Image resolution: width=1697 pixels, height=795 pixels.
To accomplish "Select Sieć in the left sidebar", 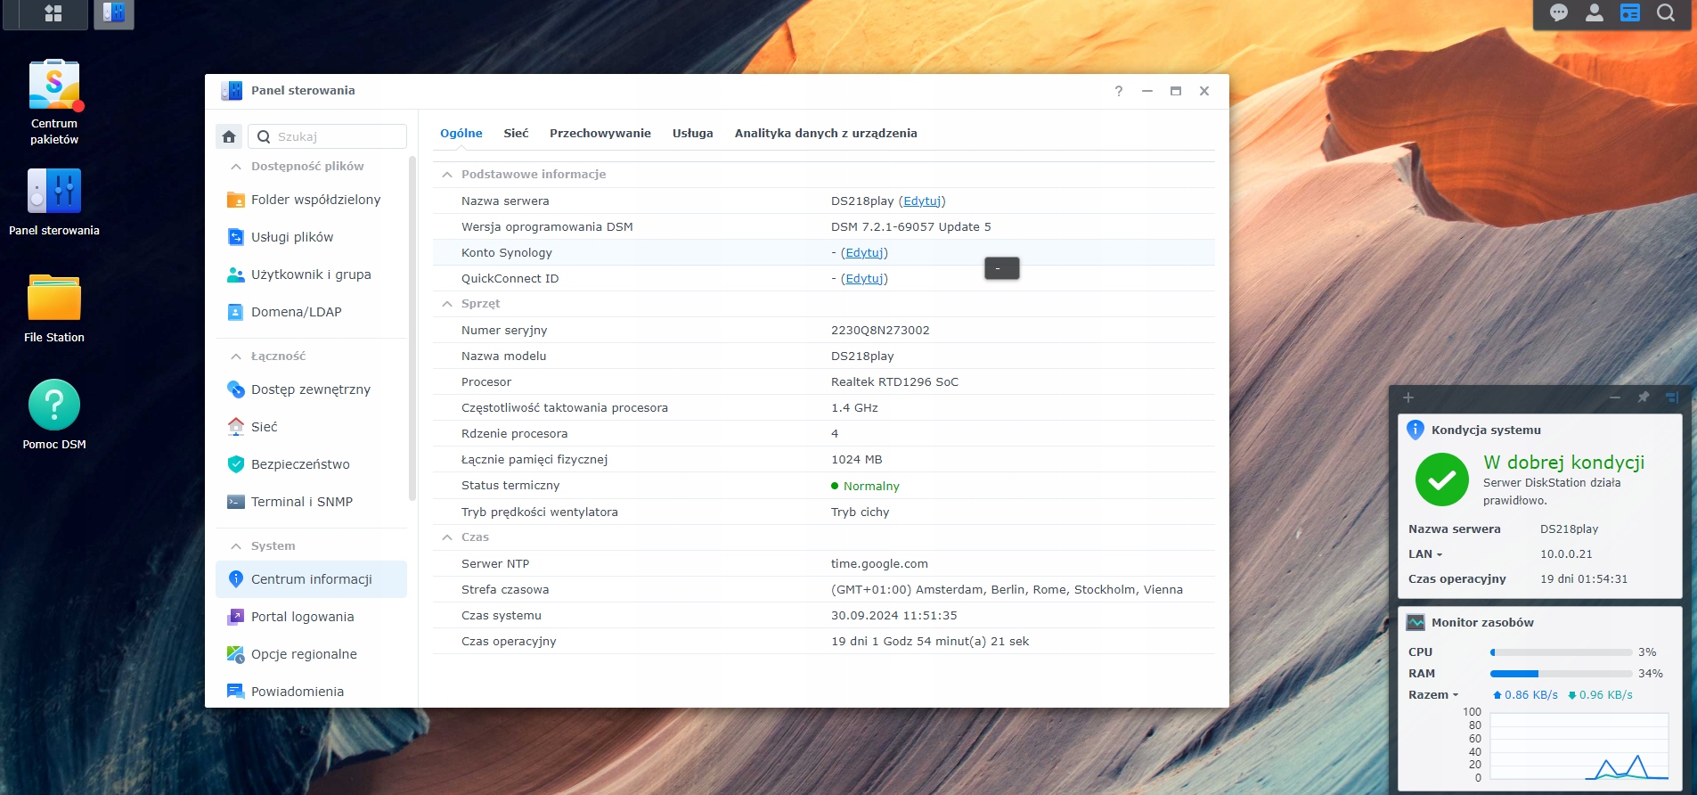I will pyautogui.click(x=311, y=427).
